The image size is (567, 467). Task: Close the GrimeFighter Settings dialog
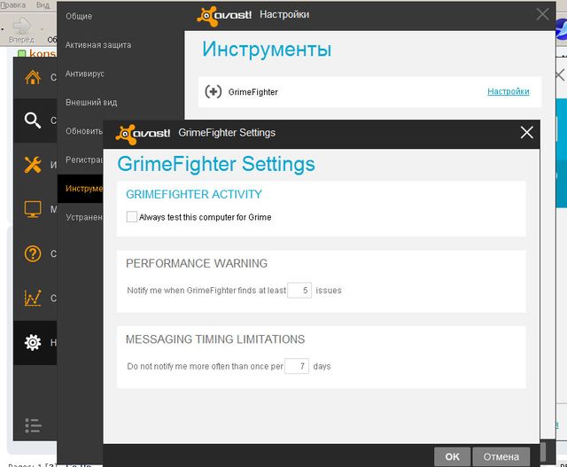coord(526,133)
